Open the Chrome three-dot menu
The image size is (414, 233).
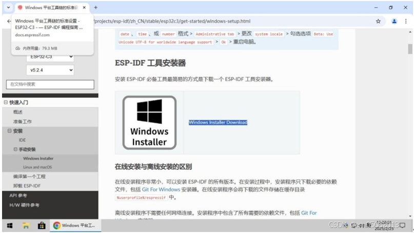point(406,21)
